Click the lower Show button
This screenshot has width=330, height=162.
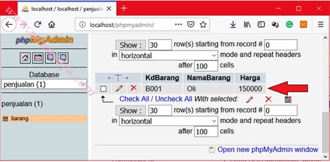point(131,110)
